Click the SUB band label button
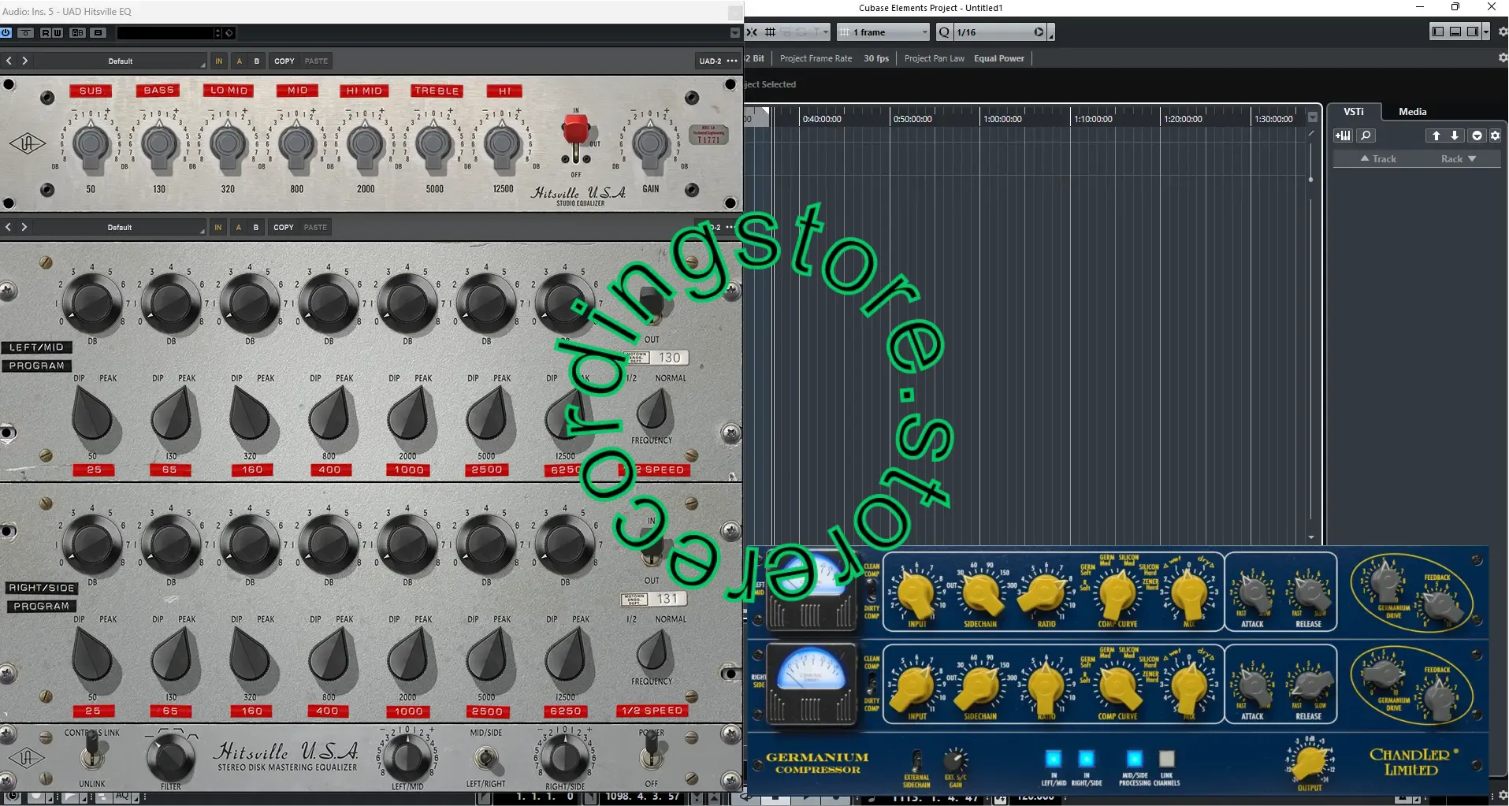This screenshot has width=1509, height=806. (91, 91)
